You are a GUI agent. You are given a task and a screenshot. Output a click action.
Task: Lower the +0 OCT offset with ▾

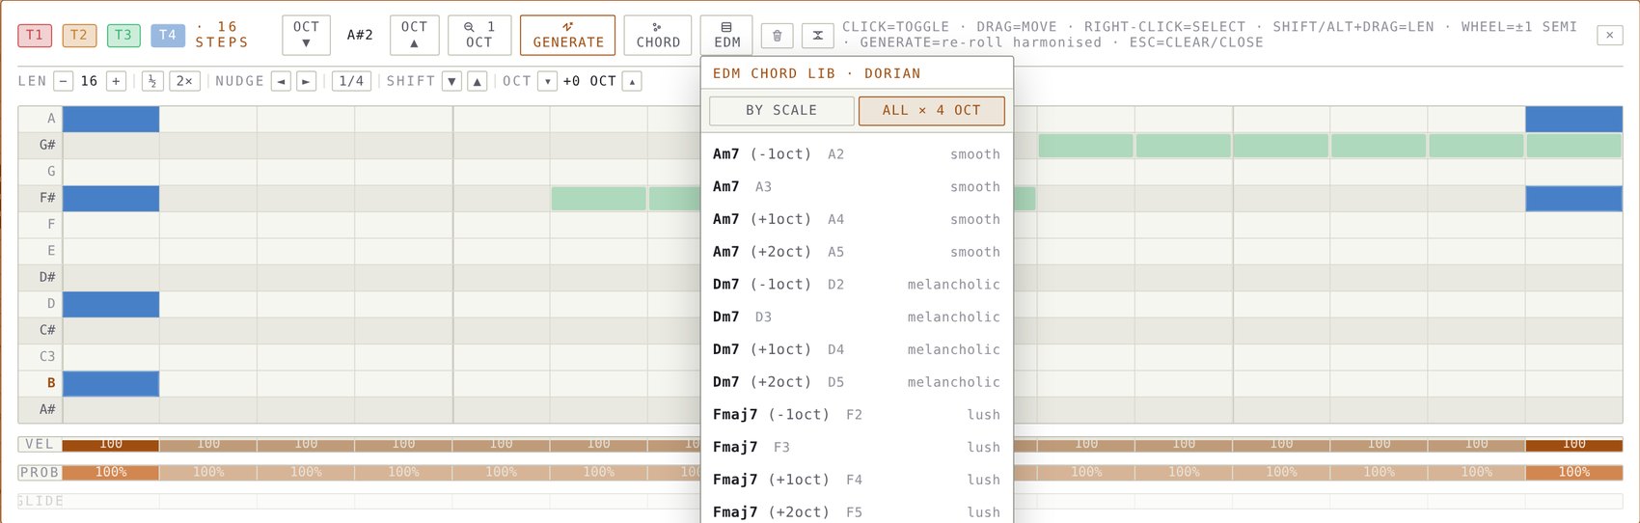pyautogui.click(x=547, y=81)
